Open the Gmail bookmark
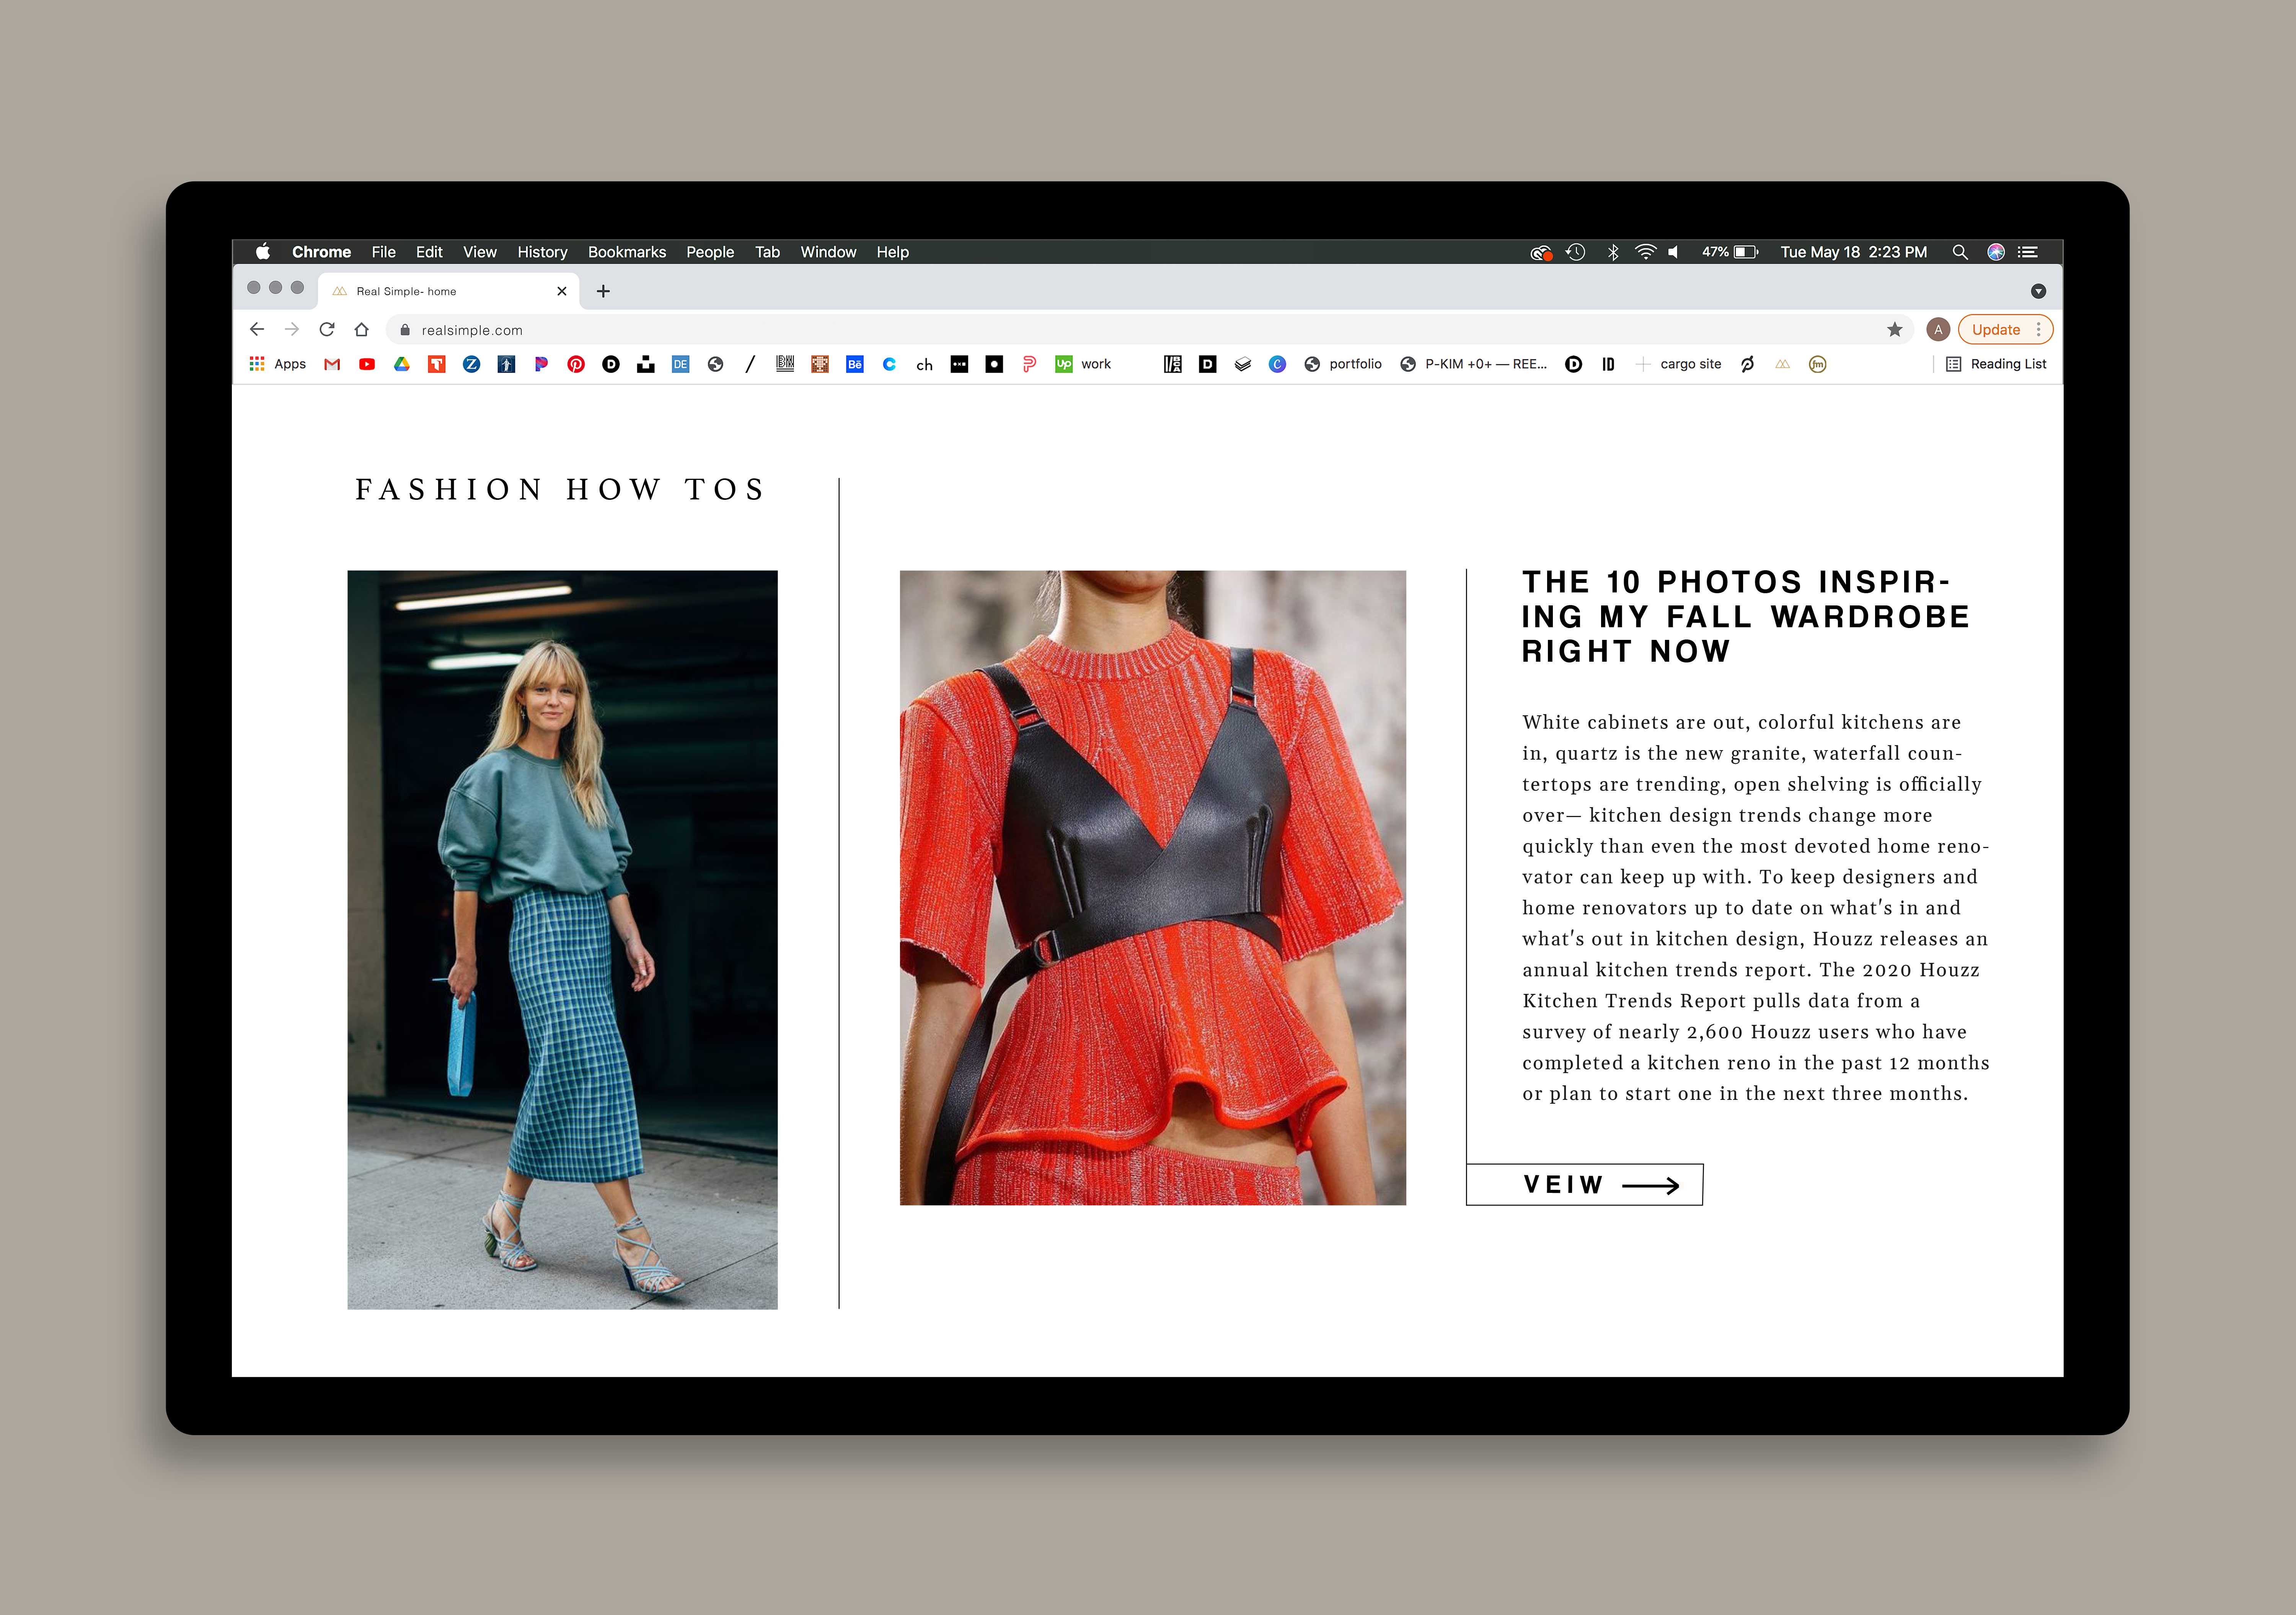The width and height of the screenshot is (2296, 1615). click(332, 364)
